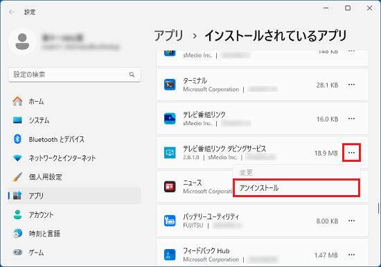The width and height of the screenshot is (381, 267).
Task: Open more options for バッテリーユーティリティ
Action: (x=351, y=221)
